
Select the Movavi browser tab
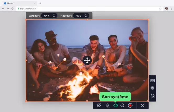click(20, 3)
